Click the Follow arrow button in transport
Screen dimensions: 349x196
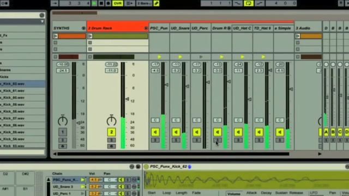(55, 3)
